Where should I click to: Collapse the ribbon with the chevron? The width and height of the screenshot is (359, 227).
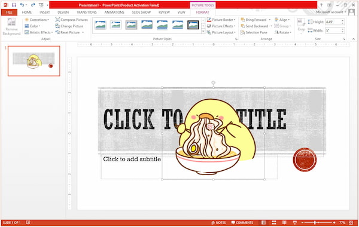pyautogui.click(x=354, y=39)
